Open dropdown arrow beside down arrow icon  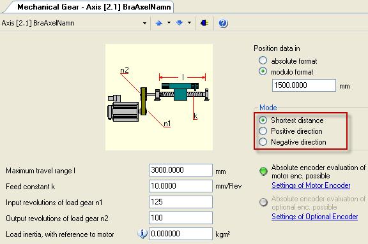[x=189, y=23]
